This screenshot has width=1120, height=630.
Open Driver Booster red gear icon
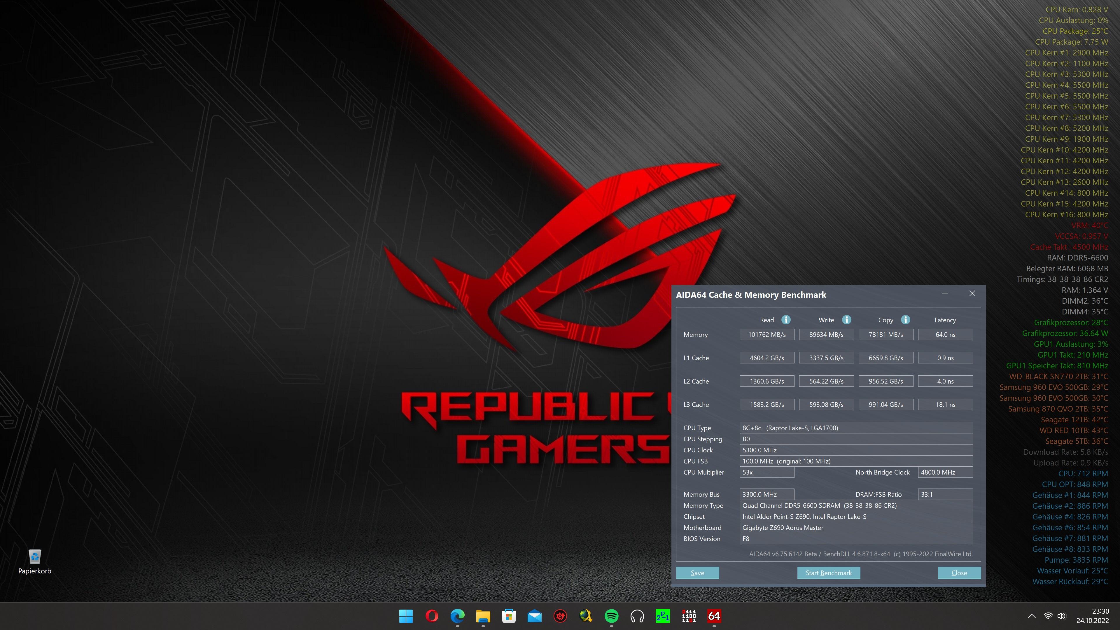[560, 616]
